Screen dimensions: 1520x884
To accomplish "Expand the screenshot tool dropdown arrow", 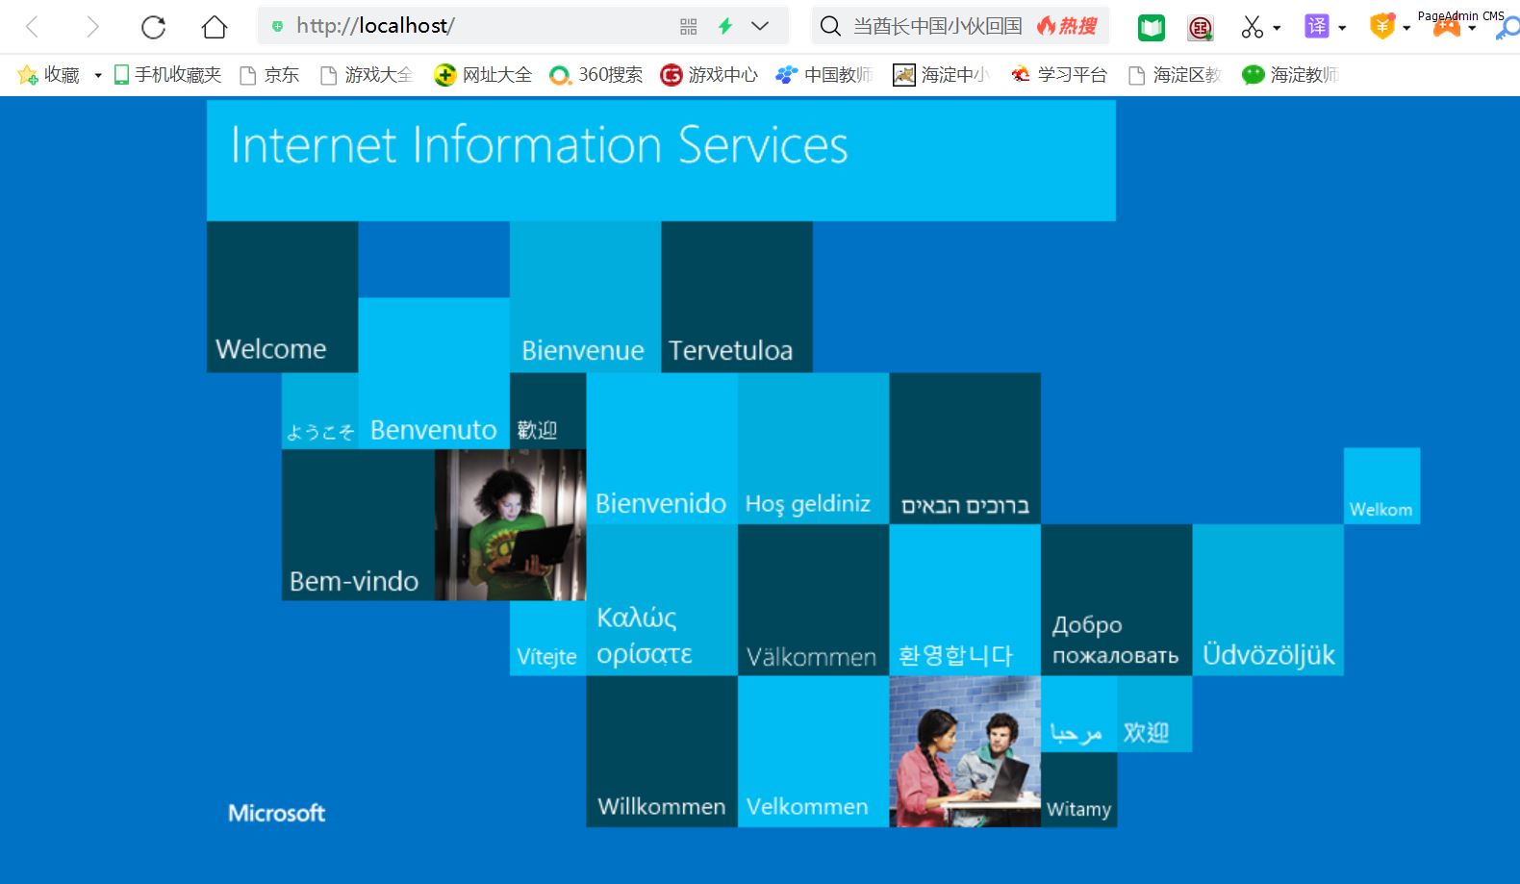I will pyautogui.click(x=1277, y=28).
